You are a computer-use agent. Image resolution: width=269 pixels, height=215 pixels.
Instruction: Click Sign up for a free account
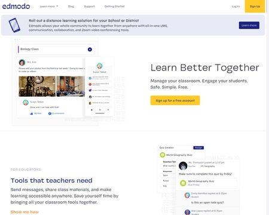pyautogui.click(x=175, y=100)
